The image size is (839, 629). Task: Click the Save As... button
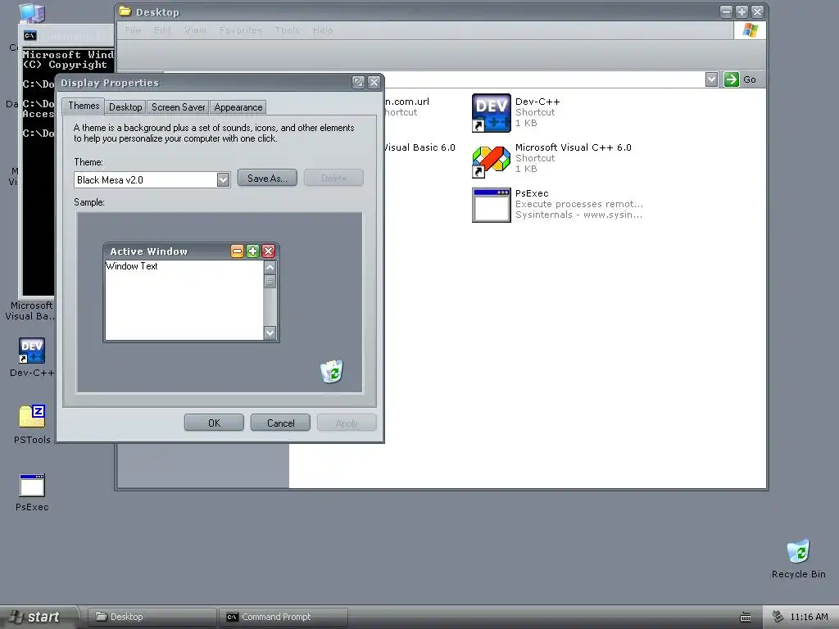tap(267, 178)
